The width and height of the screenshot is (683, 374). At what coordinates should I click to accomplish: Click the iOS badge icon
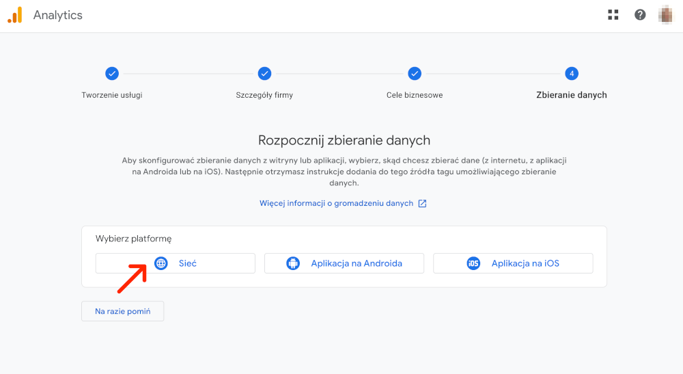coord(473,263)
